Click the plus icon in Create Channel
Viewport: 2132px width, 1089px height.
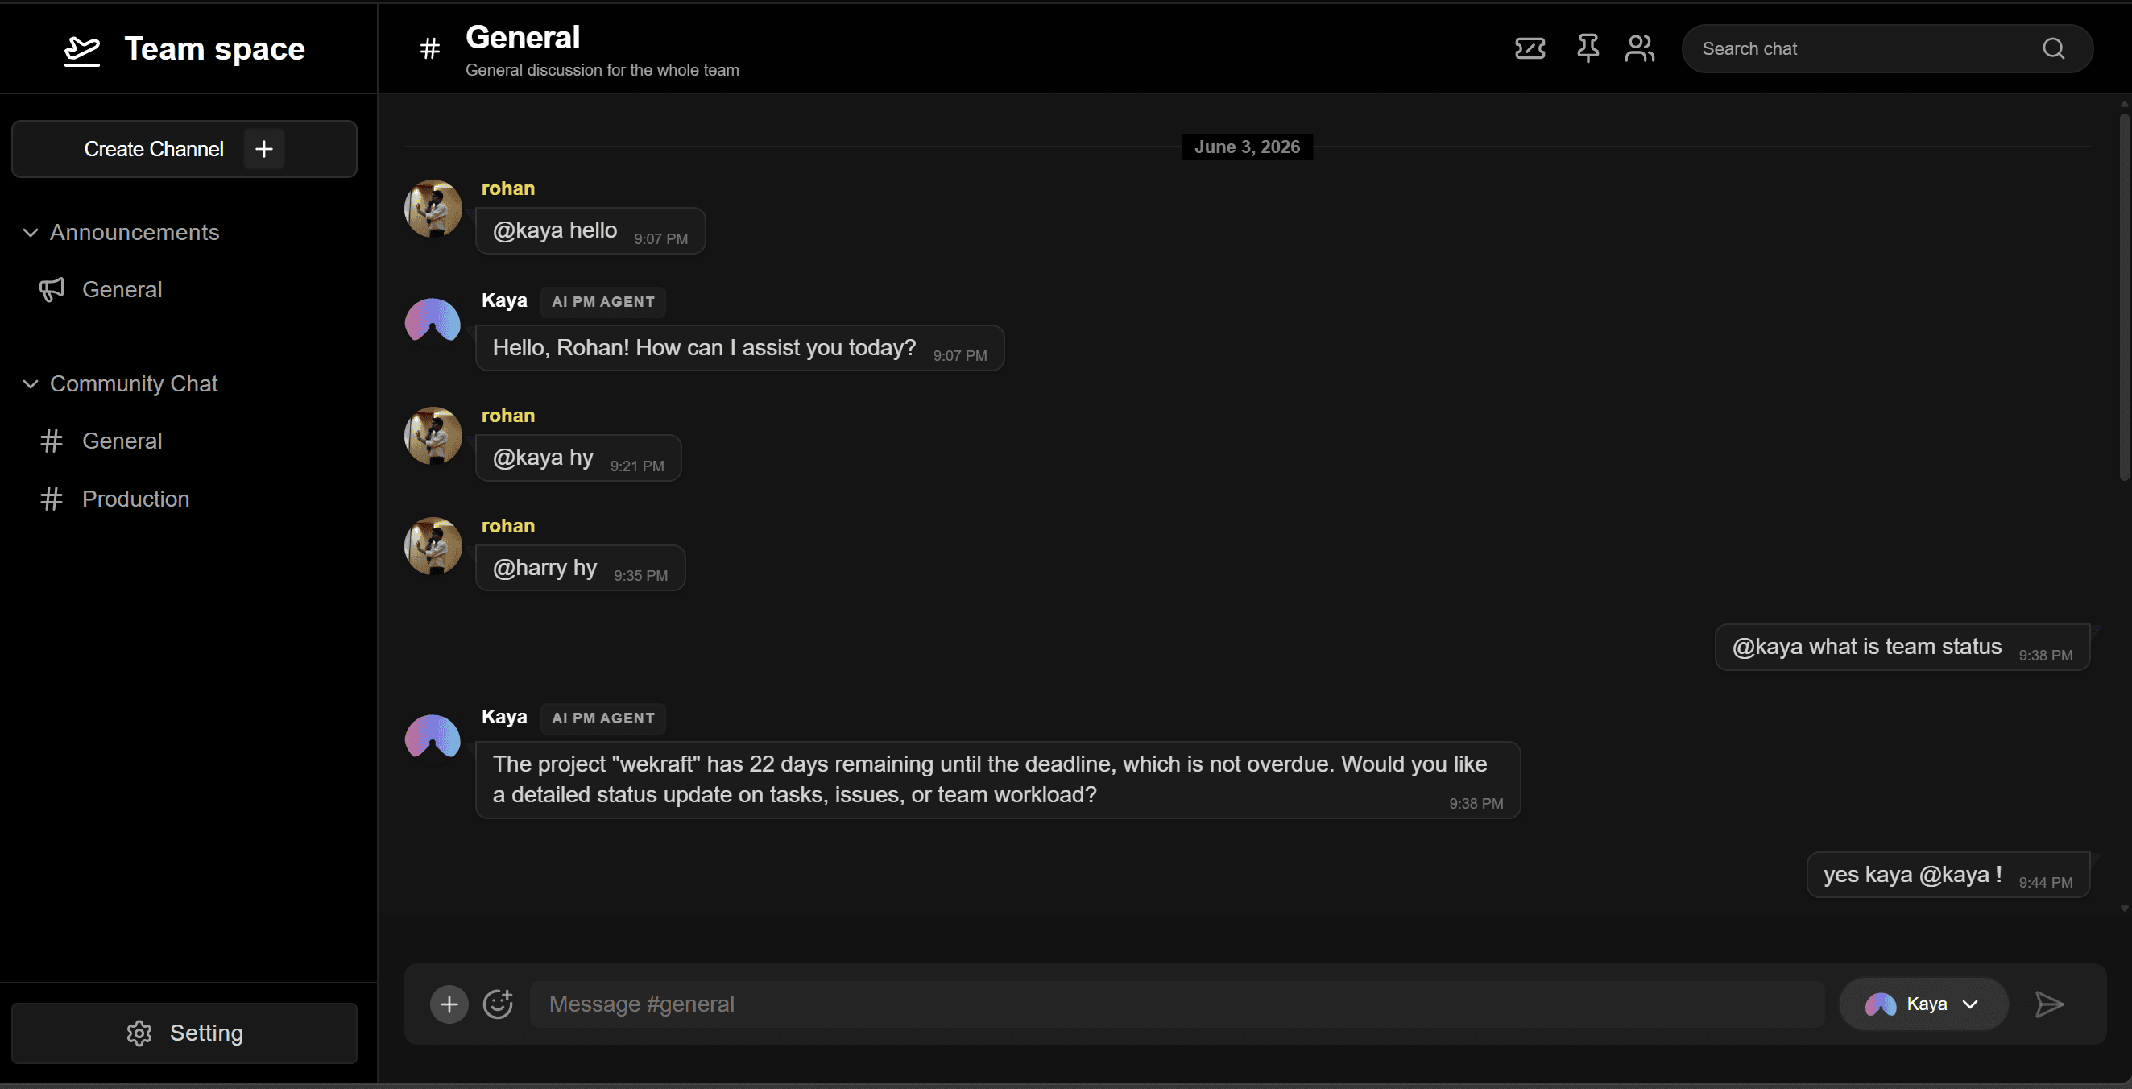[264, 149]
